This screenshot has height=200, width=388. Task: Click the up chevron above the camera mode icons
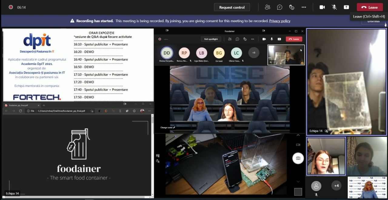tap(298, 135)
